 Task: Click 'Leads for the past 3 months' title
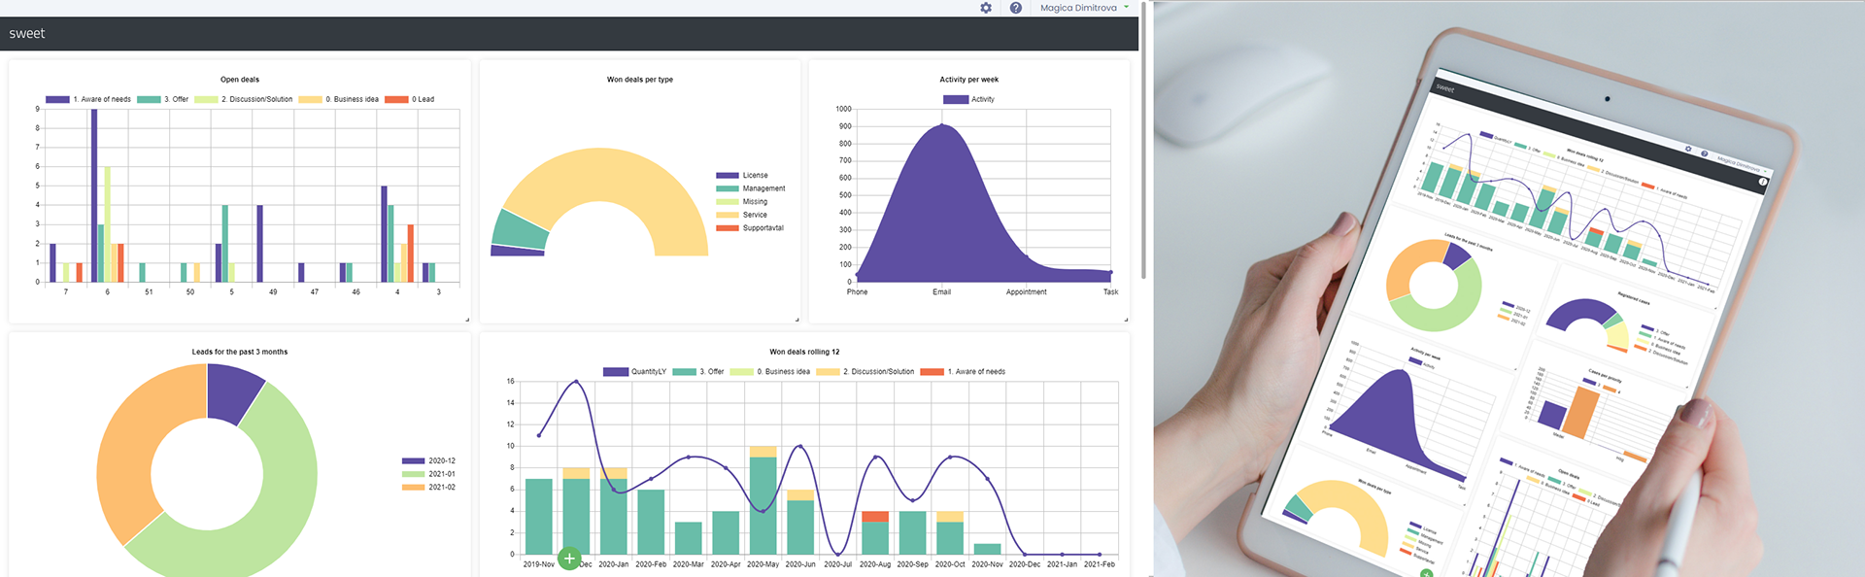pyautogui.click(x=240, y=352)
